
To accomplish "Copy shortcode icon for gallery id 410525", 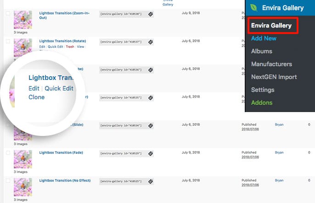I will tap(151, 181).
